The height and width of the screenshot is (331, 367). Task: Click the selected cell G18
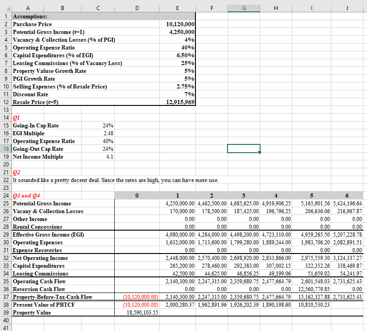pos(243,149)
